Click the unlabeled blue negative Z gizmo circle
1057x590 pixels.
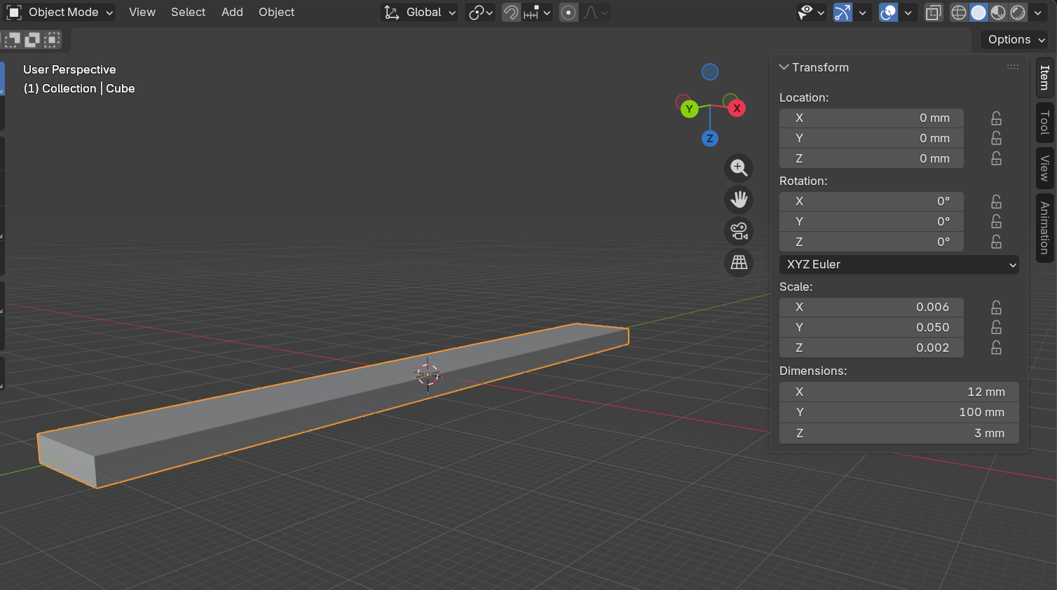pos(710,72)
